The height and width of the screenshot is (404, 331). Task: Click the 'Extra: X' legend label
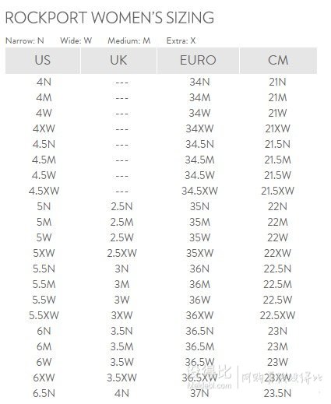(181, 40)
